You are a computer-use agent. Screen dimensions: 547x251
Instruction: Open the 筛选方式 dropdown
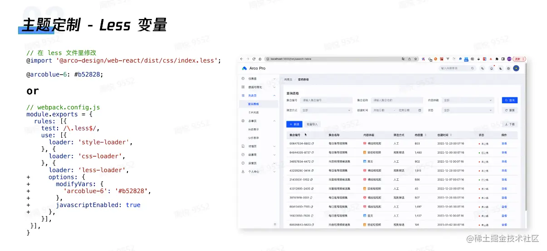[326, 110]
